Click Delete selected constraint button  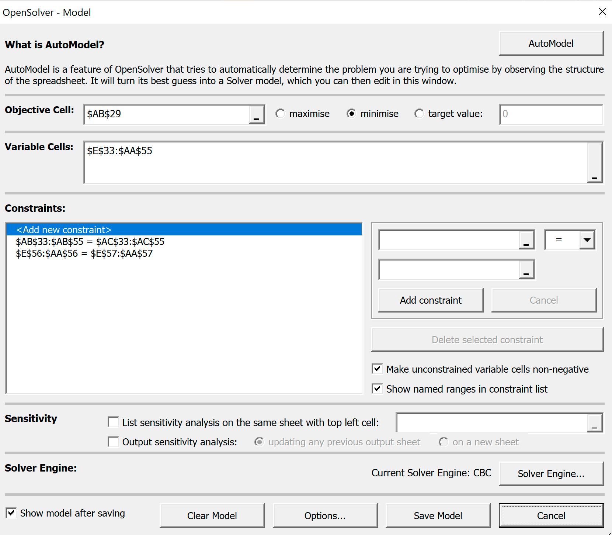coord(487,340)
